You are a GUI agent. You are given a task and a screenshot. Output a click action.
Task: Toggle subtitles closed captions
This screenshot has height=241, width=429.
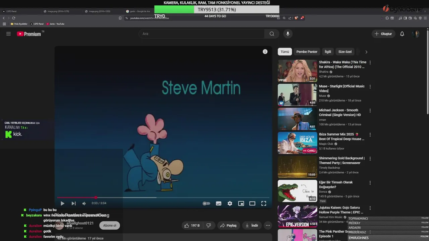(x=219, y=203)
